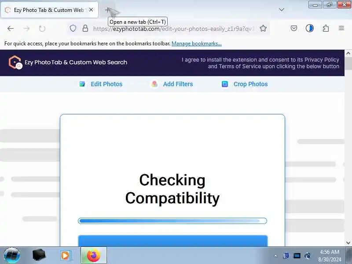Image resolution: width=352 pixels, height=264 pixels.
Task: View site security via padlock icon
Action: click(85, 29)
